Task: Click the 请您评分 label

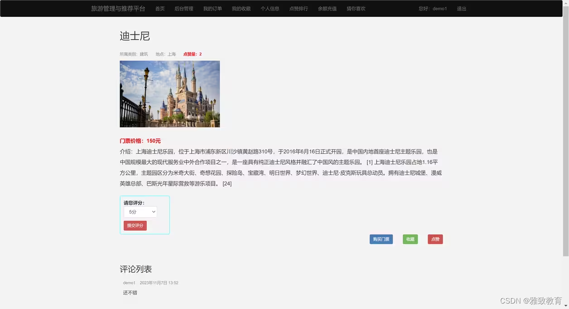Action: [134, 203]
